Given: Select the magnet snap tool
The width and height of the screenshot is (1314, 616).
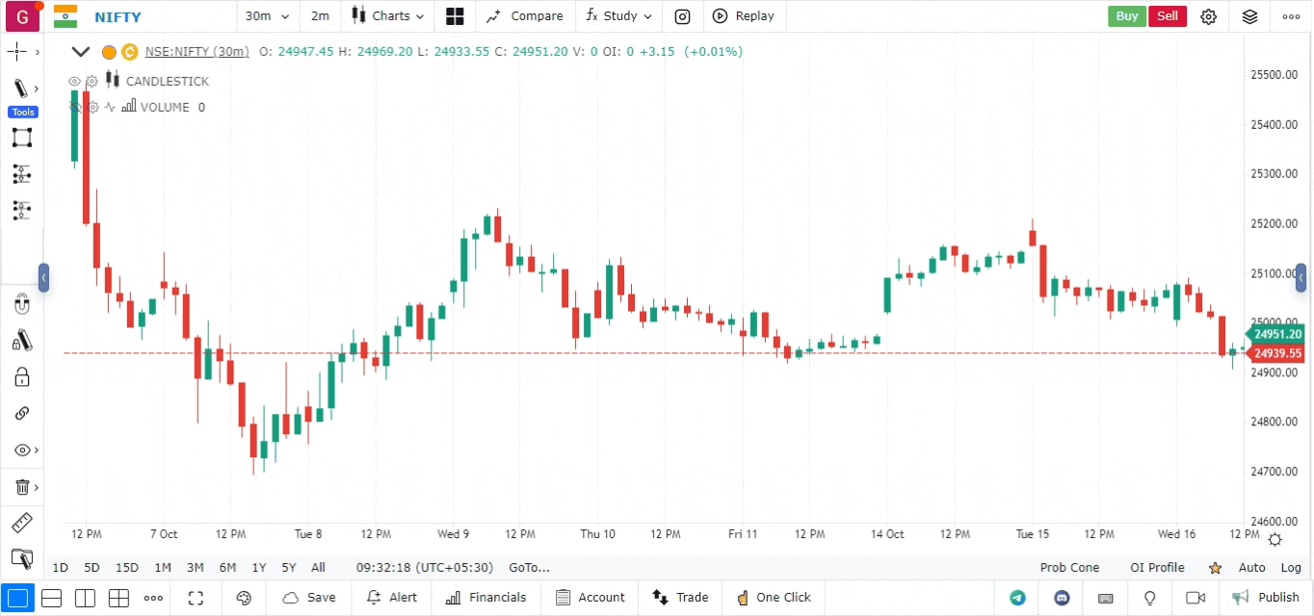Looking at the screenshot, I should point(22,305).
